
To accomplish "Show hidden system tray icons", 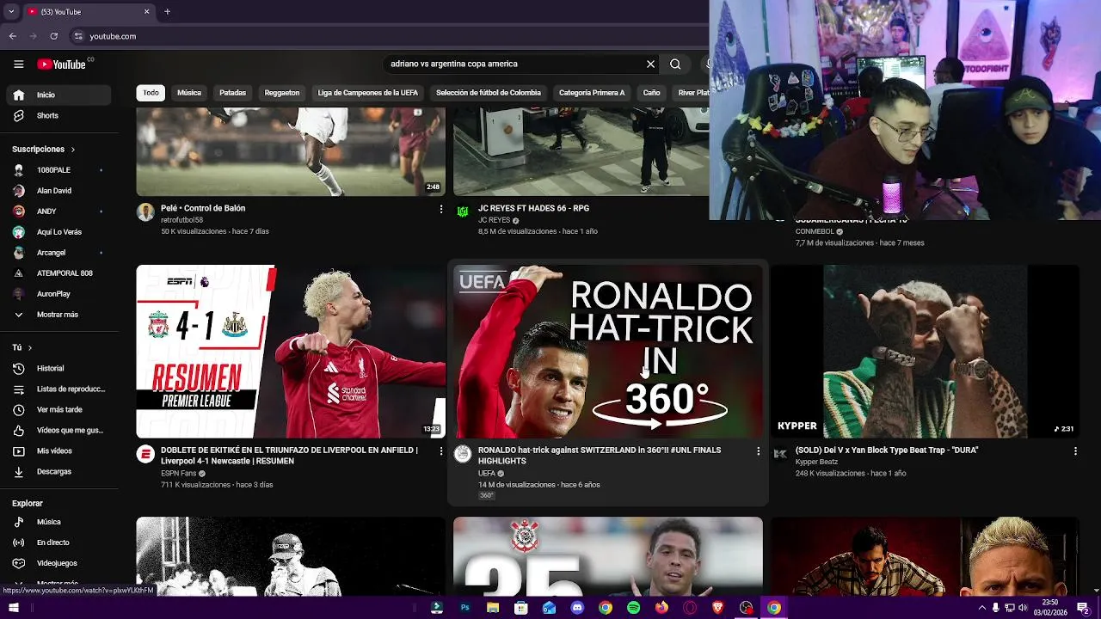I will pyautogui.click(x=982, y=608).
